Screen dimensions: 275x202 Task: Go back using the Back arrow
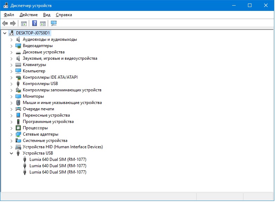click(x=5, y=23)
